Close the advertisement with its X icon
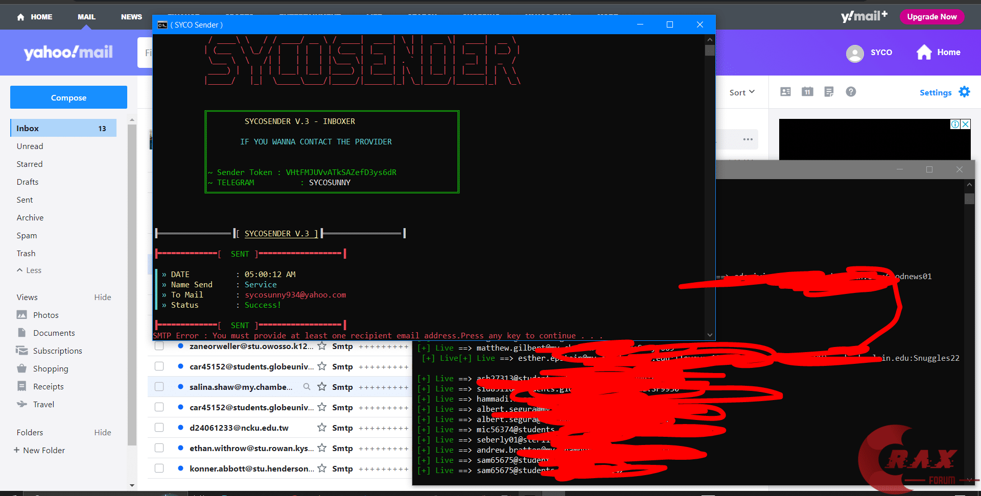Viewport: 981px width, 496px height. (965, 124)
